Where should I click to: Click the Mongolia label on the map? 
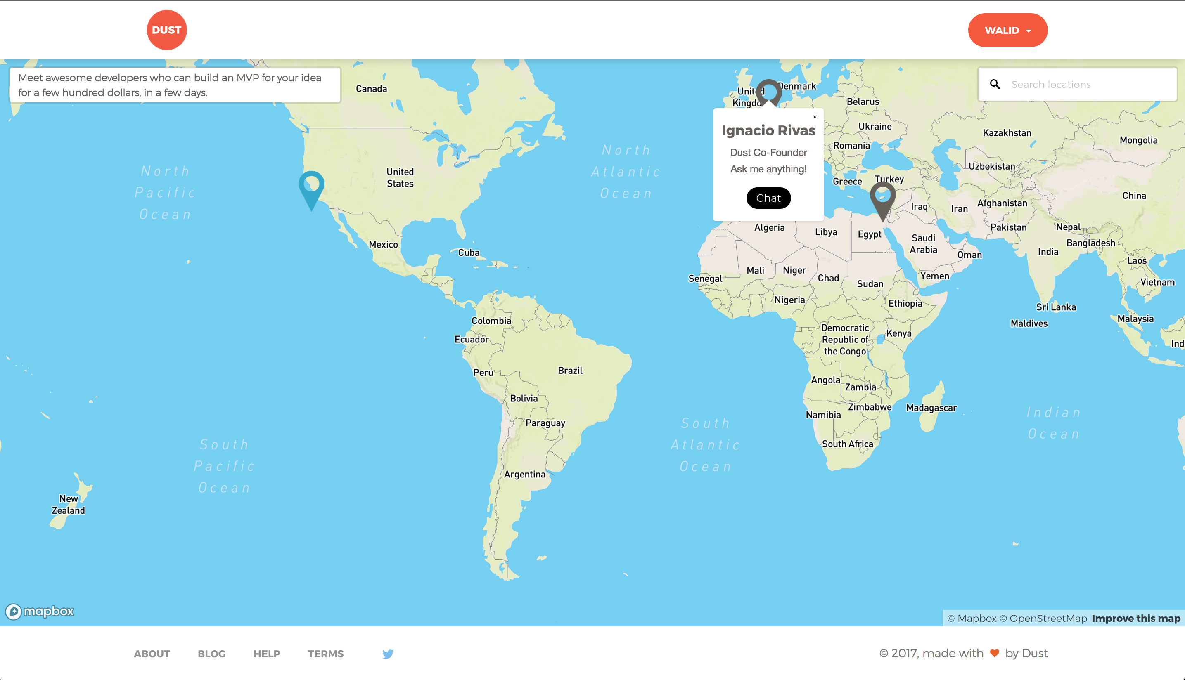[1138, 140]
